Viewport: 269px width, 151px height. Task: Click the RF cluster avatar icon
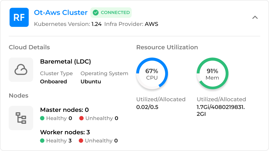tap(19, 17)
